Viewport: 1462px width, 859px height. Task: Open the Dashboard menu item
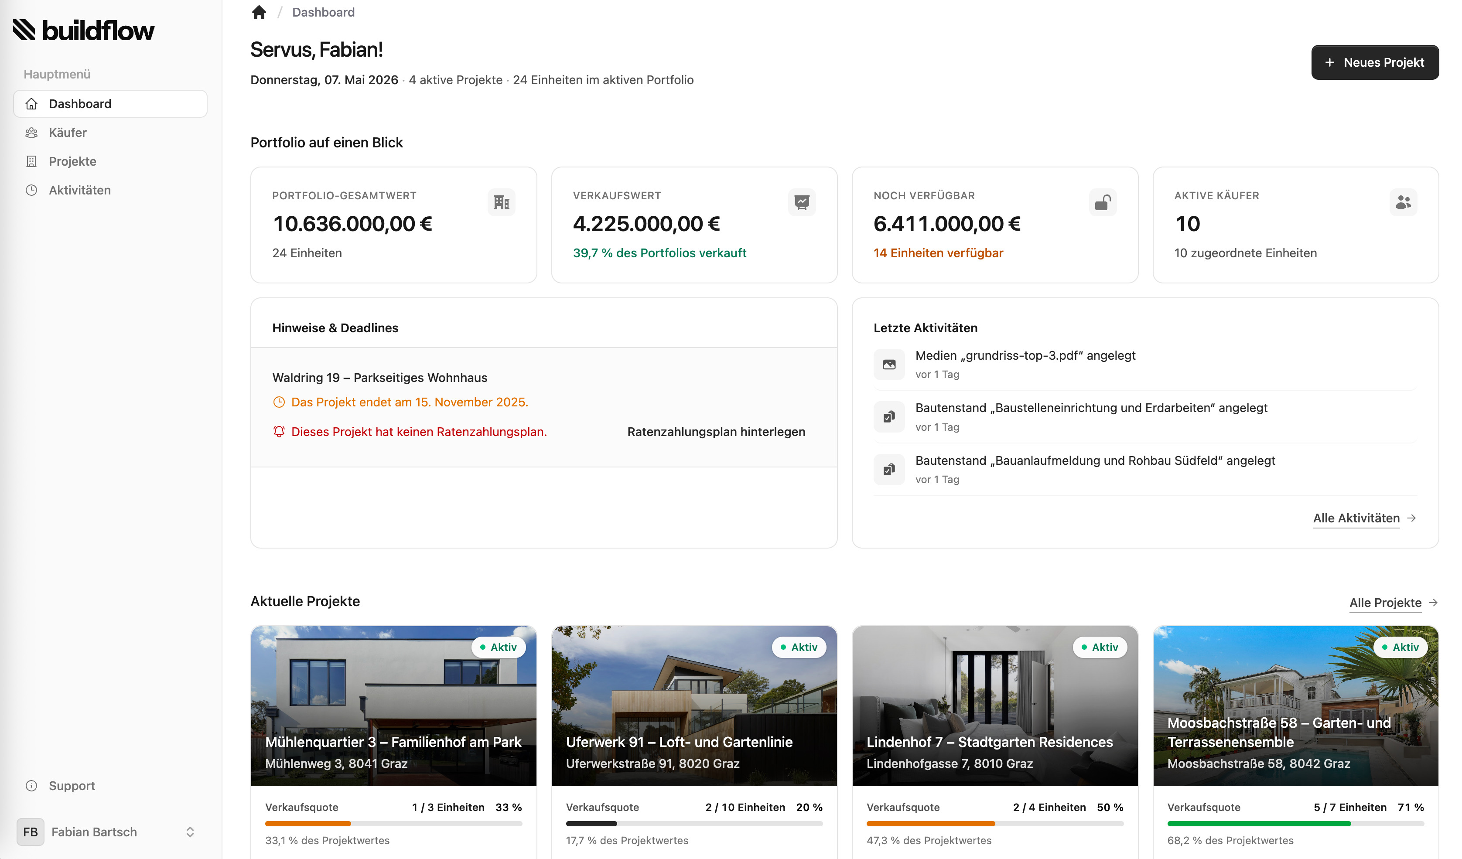pos(110,104)
